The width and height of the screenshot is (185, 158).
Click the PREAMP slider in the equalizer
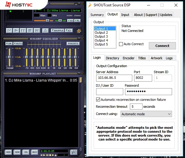click(x=9, y=57)
